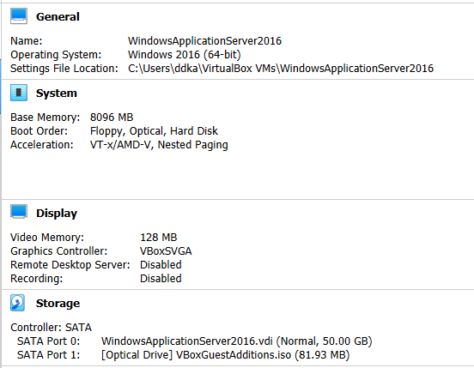Viewport: 474px width, 368px height.
Task: Click the Remote Desktop Server: label
Action: (70, 265)
